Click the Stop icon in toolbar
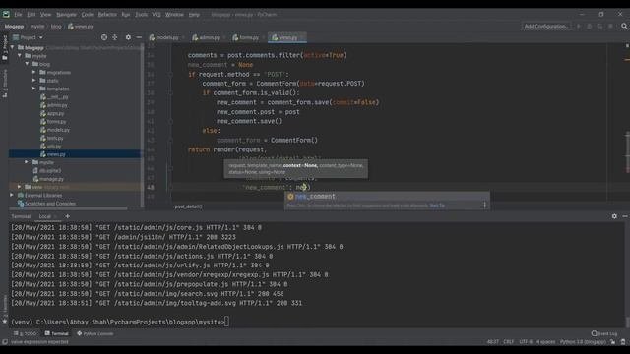Viewport: 630px width, 354px height. (610, 27)
